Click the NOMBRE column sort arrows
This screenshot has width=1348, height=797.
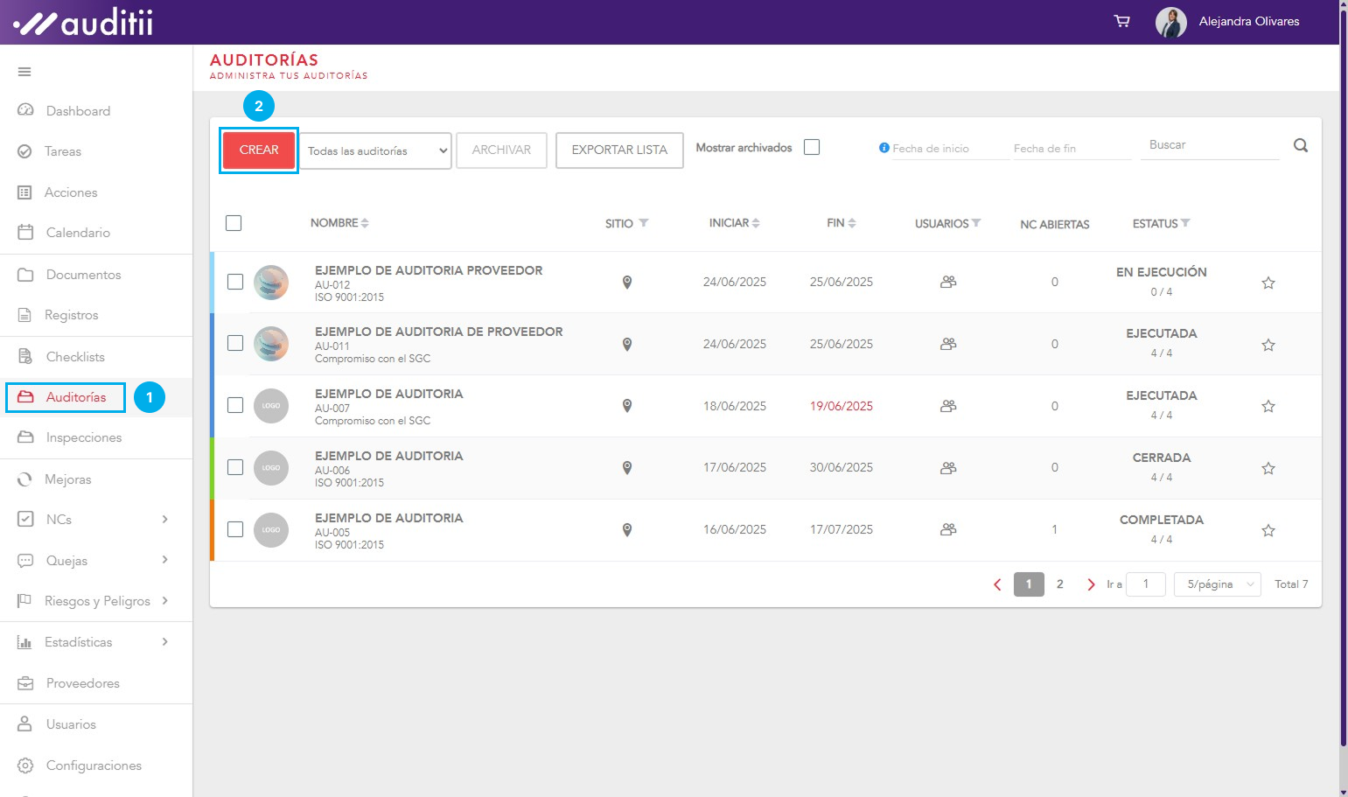(x=365, y=223)
